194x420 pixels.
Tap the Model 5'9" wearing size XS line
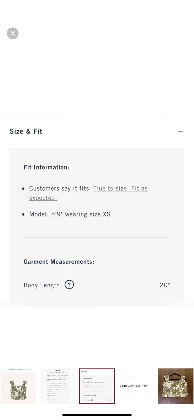[x=70, y=214]
